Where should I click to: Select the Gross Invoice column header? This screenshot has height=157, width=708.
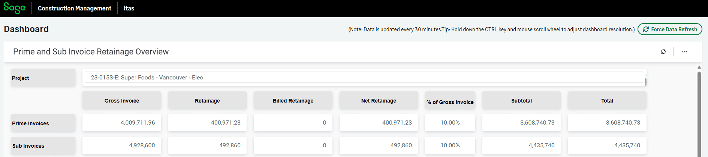[x=122, y=101]
